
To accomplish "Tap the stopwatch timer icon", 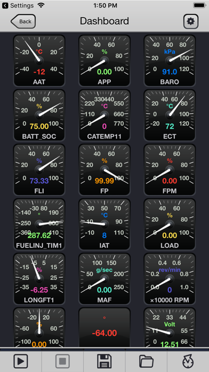I will point(188,361).
